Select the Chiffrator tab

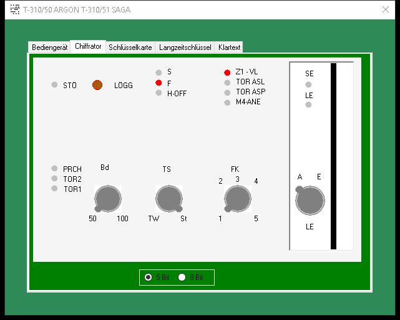pos(88,46)
